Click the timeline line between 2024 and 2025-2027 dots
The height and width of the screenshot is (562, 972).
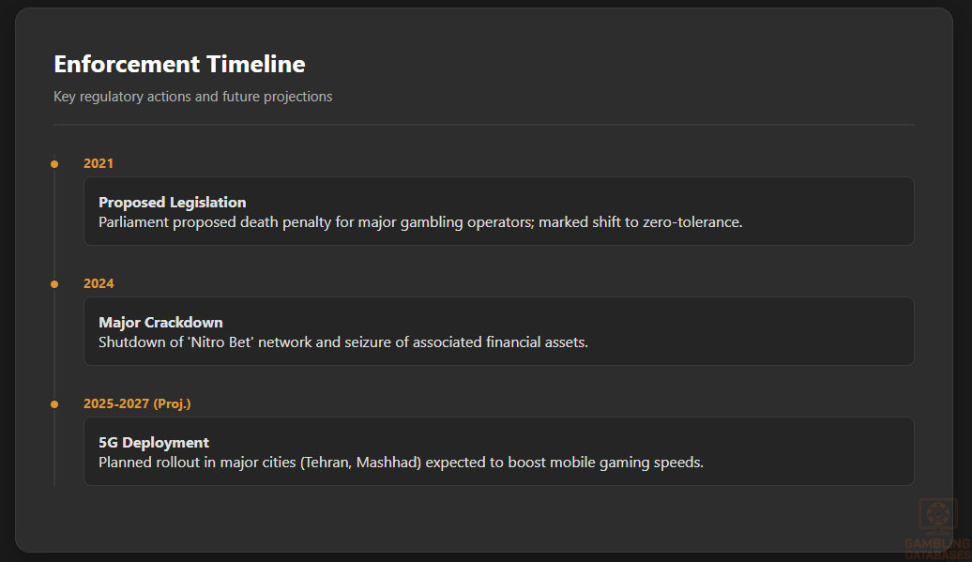pos(54,345)
